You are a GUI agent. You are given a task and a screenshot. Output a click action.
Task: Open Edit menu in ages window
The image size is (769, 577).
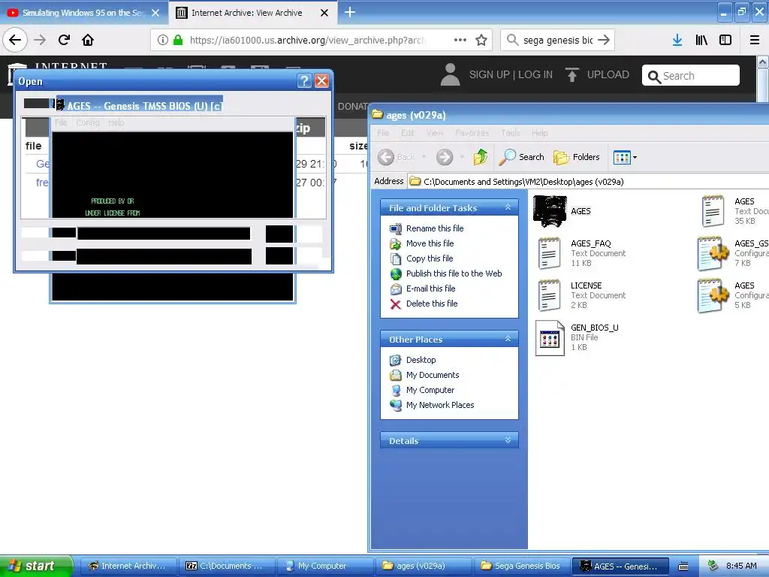(407, 133)
